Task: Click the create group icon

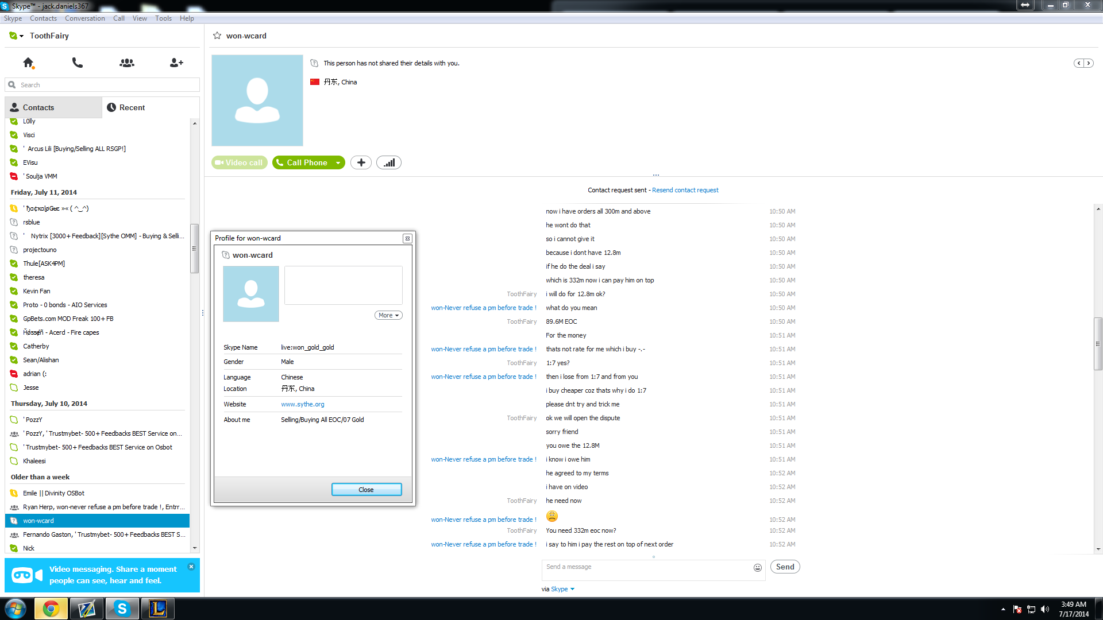Action: (127, 63)
